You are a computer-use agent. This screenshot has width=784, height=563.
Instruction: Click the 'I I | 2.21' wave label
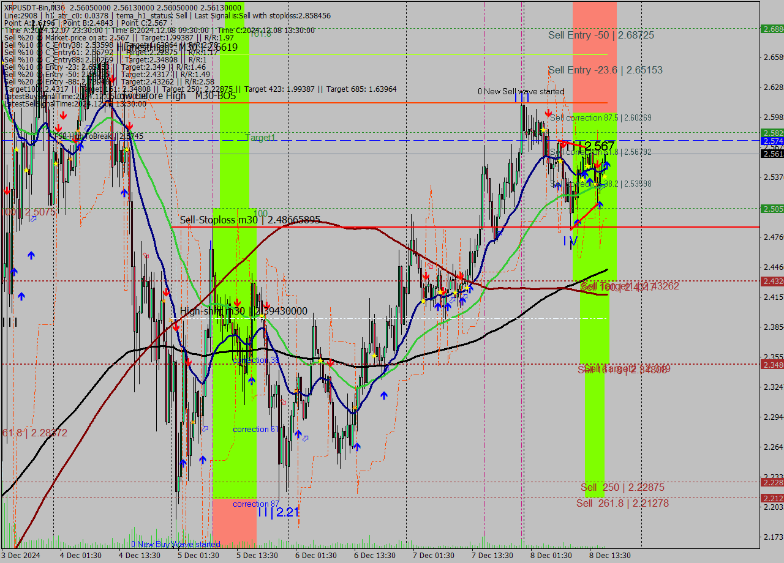pyautogui.click(x=278, y=512)
